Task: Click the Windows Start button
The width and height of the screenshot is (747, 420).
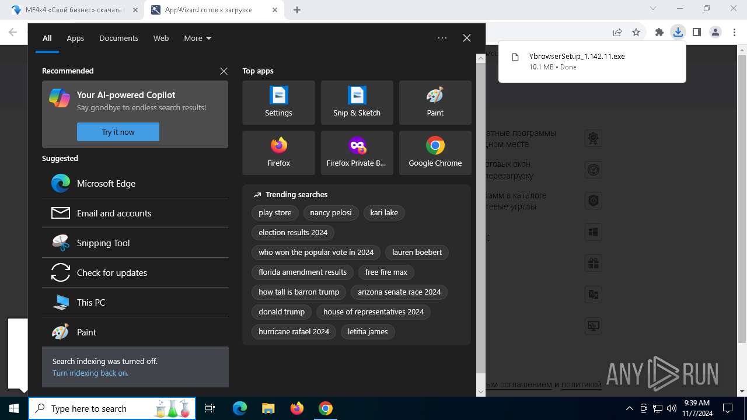Action: point(14,408)
